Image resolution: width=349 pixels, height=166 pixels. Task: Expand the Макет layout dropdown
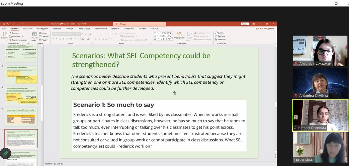click(43, 33)
